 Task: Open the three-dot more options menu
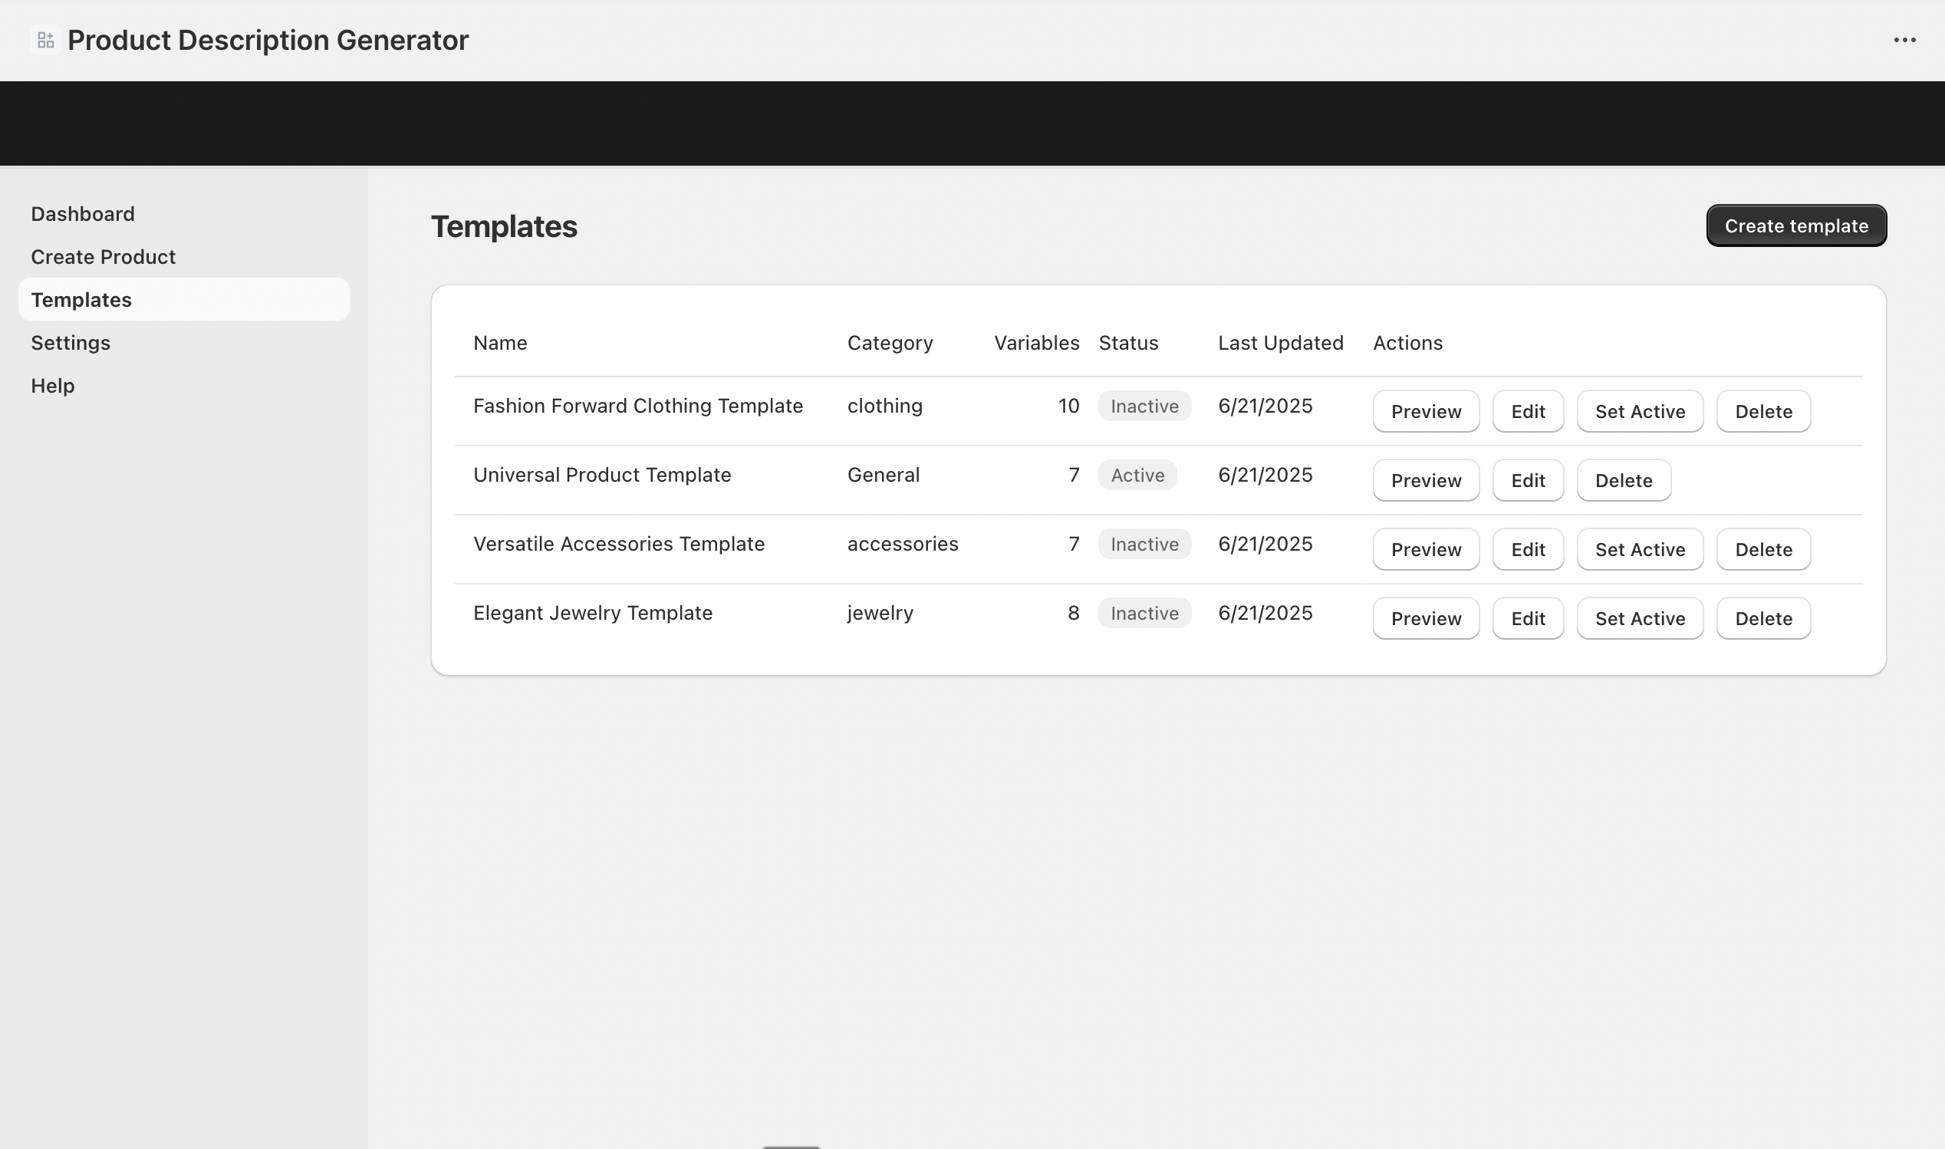tap(1904, 40)
